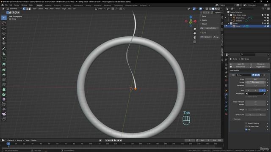
Task: Enable Calculate Order checkbox
Action: [x=246, y=126]
